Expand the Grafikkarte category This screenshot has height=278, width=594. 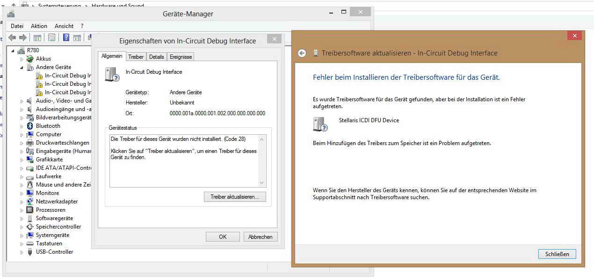pos(22,160)
